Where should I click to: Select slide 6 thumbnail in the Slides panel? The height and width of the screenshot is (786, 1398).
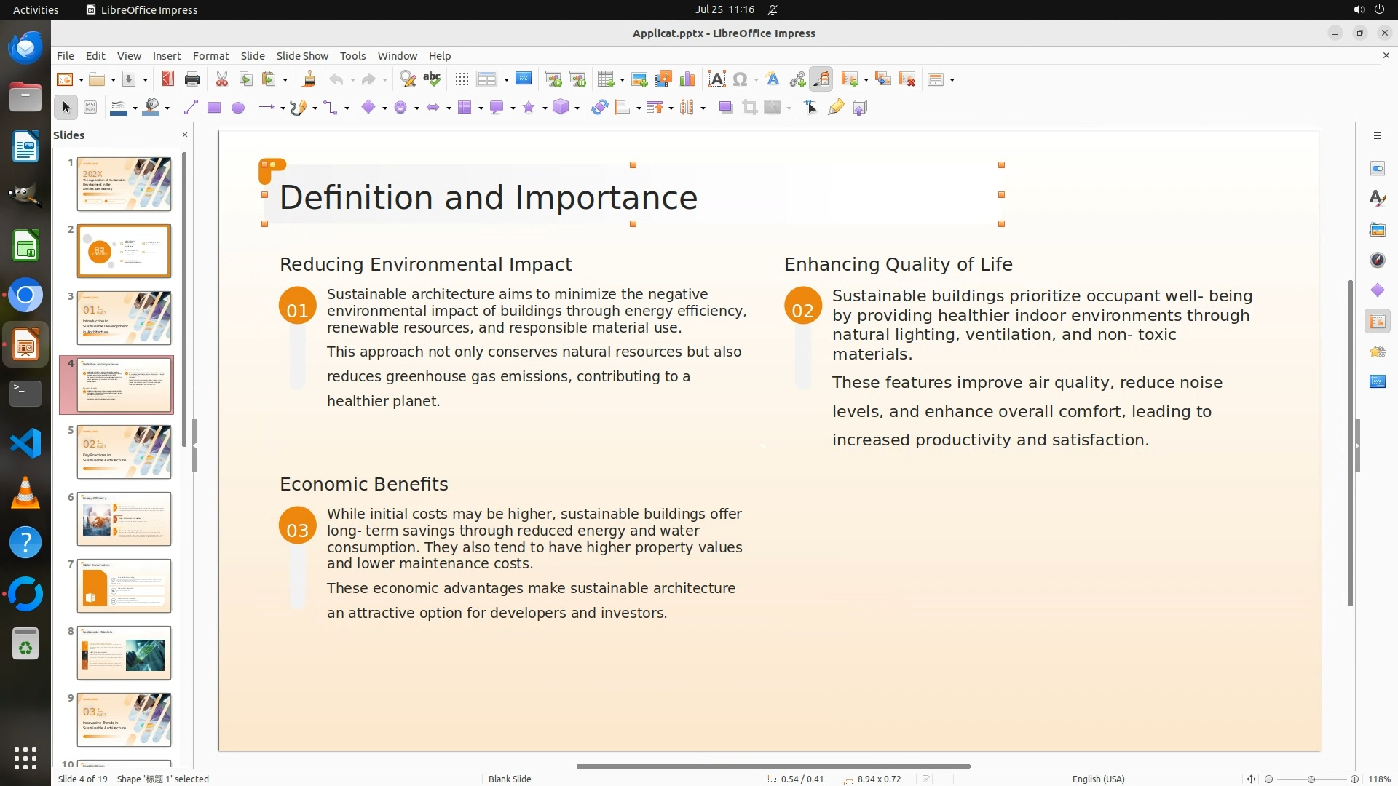[x=124, y=519]
